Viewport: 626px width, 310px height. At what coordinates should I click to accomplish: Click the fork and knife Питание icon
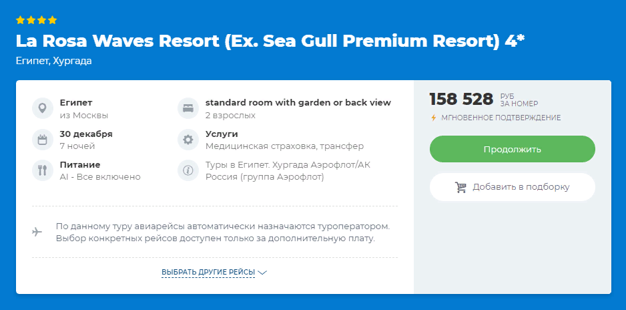pos(42,170)
